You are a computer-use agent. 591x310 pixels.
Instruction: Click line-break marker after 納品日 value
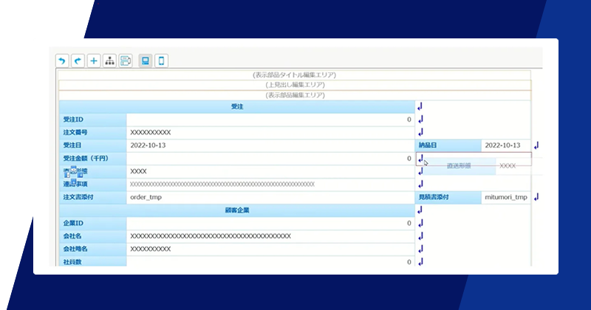point(536,145)
